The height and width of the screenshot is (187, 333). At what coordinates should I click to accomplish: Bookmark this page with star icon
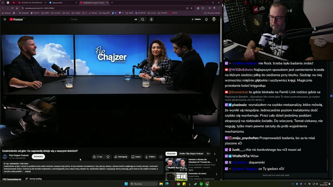click(191, 8)
